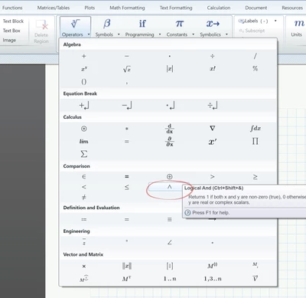306x298 pixels.
Task: Insert the inline slash division operator
Action: click(x=255, y=56)
